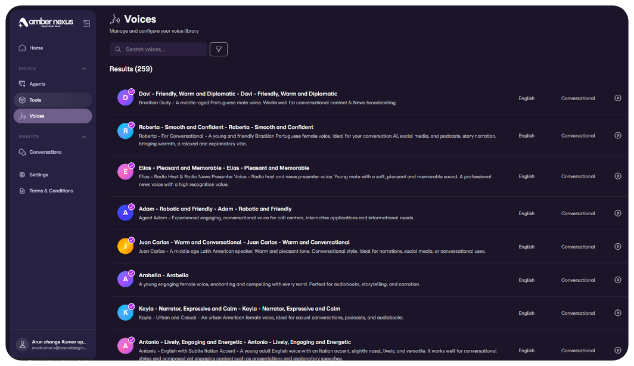
Task: Click the Search voices input field
Action: [x=163, y=49]
